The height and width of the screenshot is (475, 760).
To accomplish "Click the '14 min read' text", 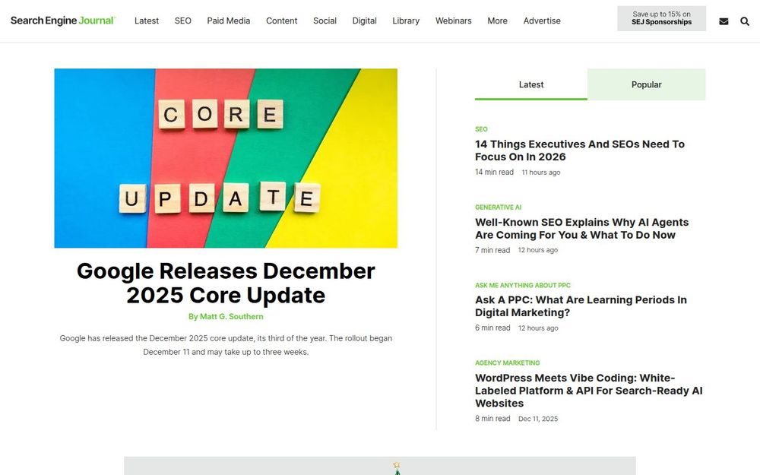I will (x=495, y=172).
